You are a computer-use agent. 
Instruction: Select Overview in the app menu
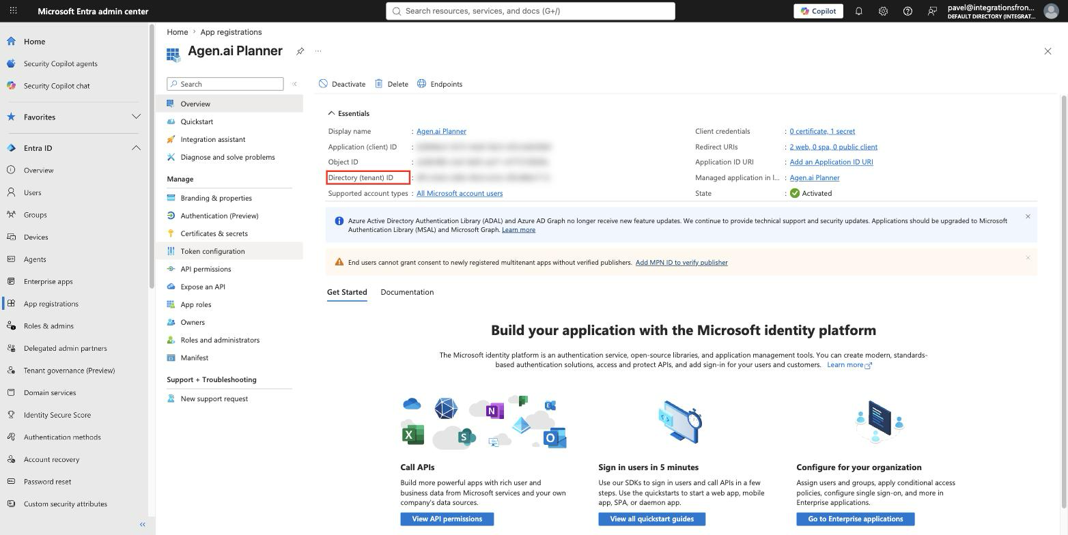[229, 104]
